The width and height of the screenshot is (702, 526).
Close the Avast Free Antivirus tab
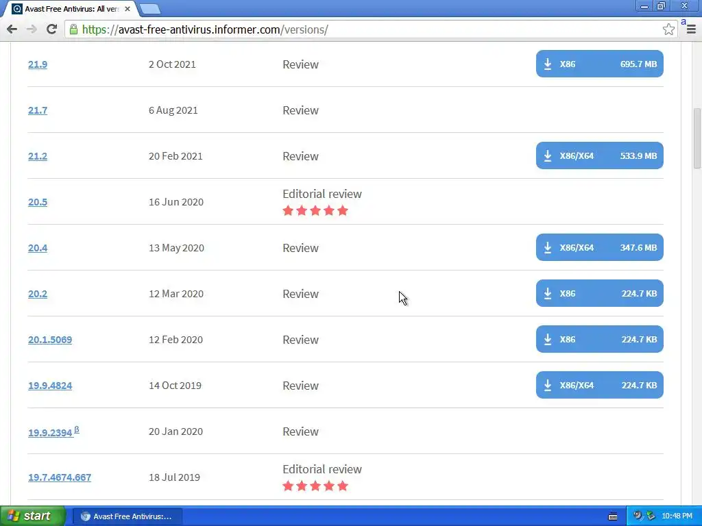tap(127, 9)
